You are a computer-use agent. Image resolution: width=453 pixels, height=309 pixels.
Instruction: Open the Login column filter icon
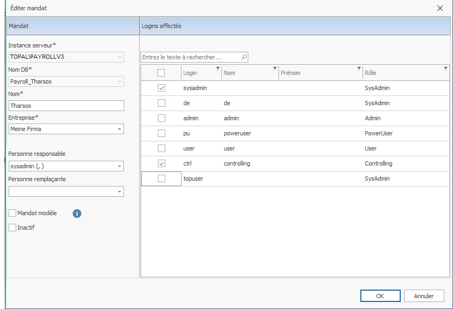218,68
